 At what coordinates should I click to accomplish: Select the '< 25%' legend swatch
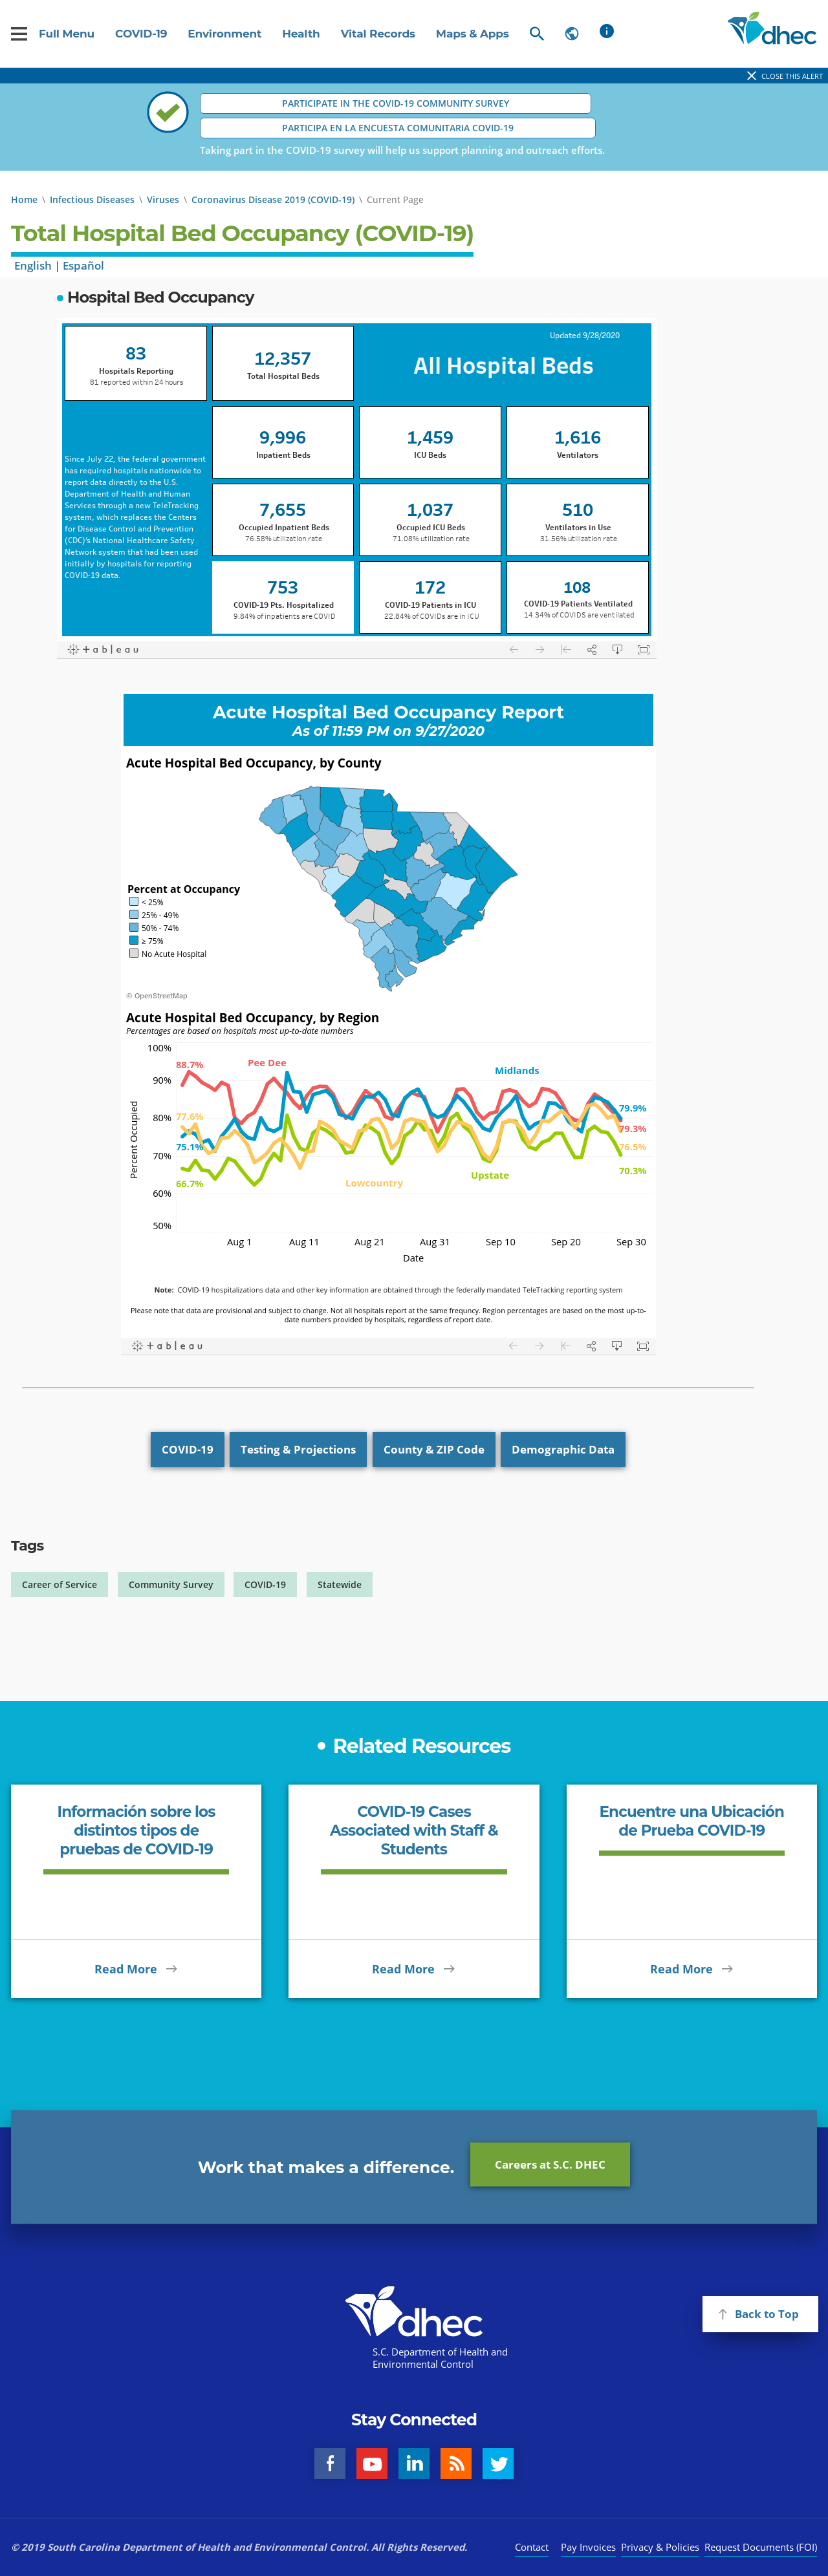pos(134,901)
